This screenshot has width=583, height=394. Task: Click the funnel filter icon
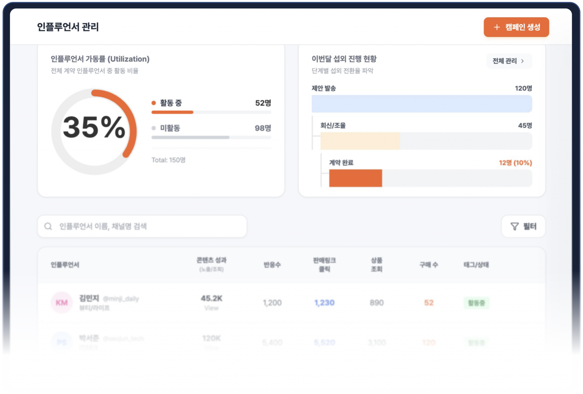514,226
